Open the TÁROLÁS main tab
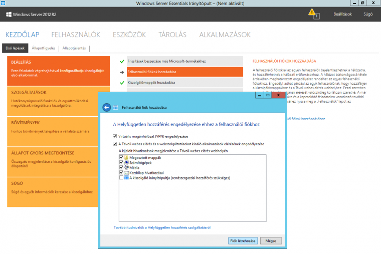The width and height of the screenshot is (381, 254). tap(172, 35)
